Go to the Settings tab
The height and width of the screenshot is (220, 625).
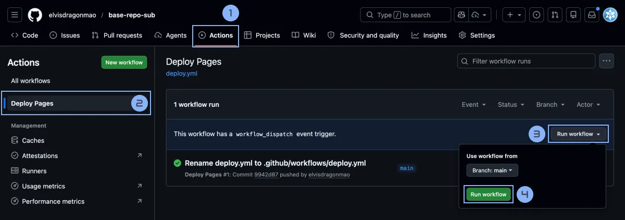(477, 35)
